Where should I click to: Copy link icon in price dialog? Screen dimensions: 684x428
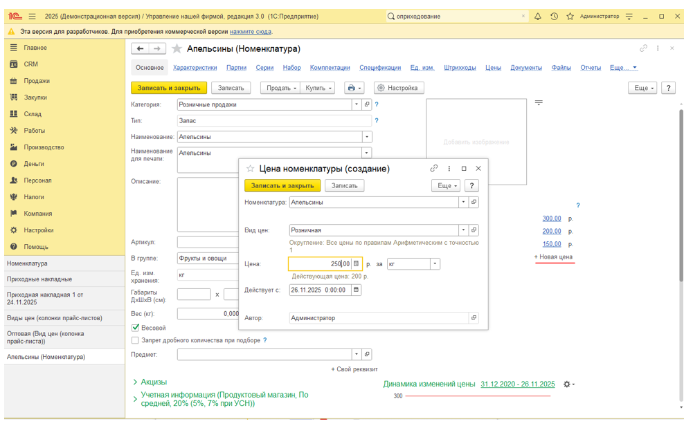tap(434, 169)
